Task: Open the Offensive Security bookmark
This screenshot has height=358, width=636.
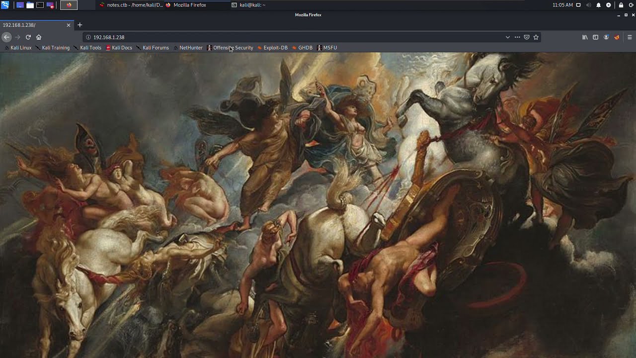Action: [x=230, y=48]
